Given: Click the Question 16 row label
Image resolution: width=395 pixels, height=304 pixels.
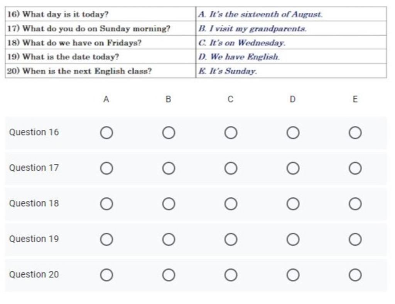Looking at the screenshot, I should tap(34, 132).
